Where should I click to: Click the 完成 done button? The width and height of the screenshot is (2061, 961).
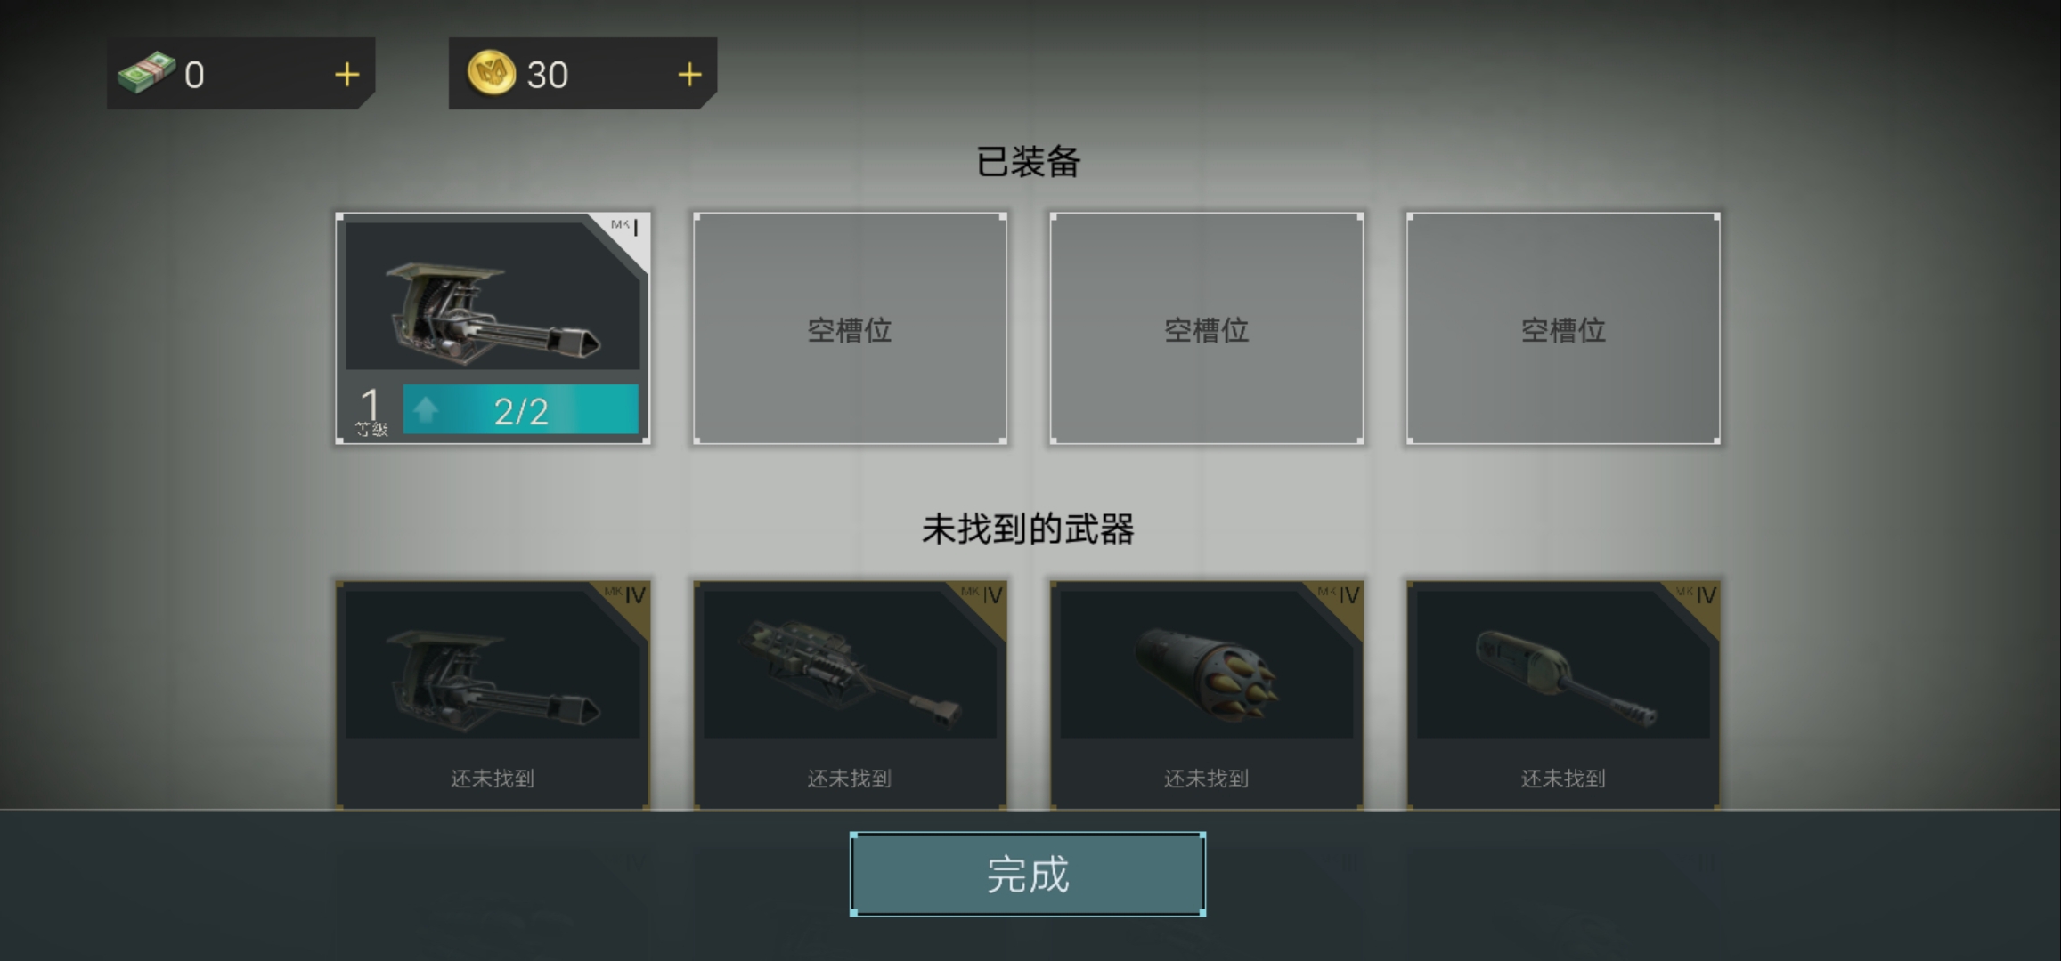[1028, 874]
